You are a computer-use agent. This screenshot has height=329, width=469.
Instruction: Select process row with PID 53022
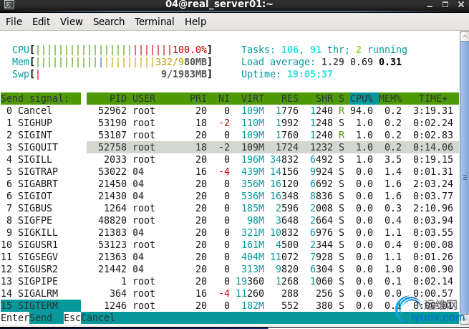click(x=273, y=171)
